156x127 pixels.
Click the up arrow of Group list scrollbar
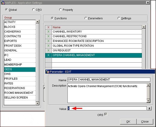point(37,22)
